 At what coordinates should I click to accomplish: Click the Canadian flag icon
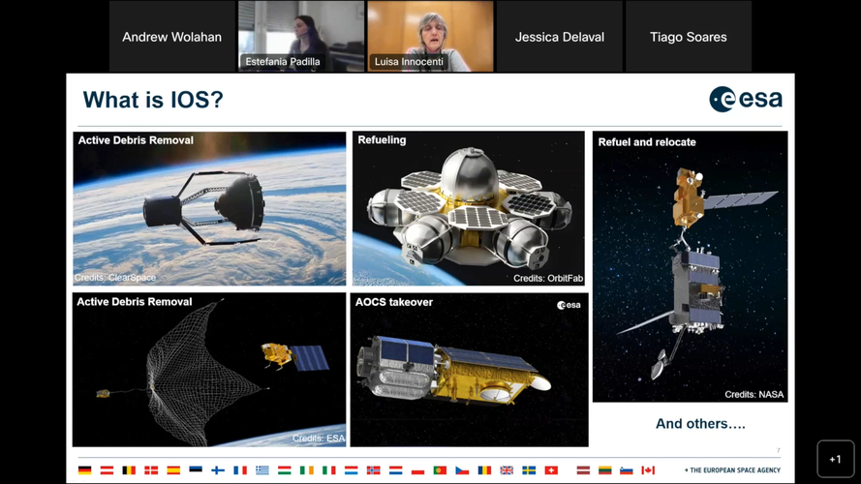click(648, 470)
